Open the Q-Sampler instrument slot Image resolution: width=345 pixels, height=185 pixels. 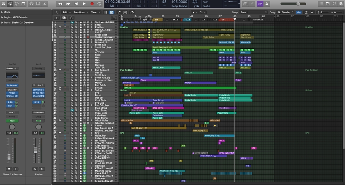tap(12, 85)
